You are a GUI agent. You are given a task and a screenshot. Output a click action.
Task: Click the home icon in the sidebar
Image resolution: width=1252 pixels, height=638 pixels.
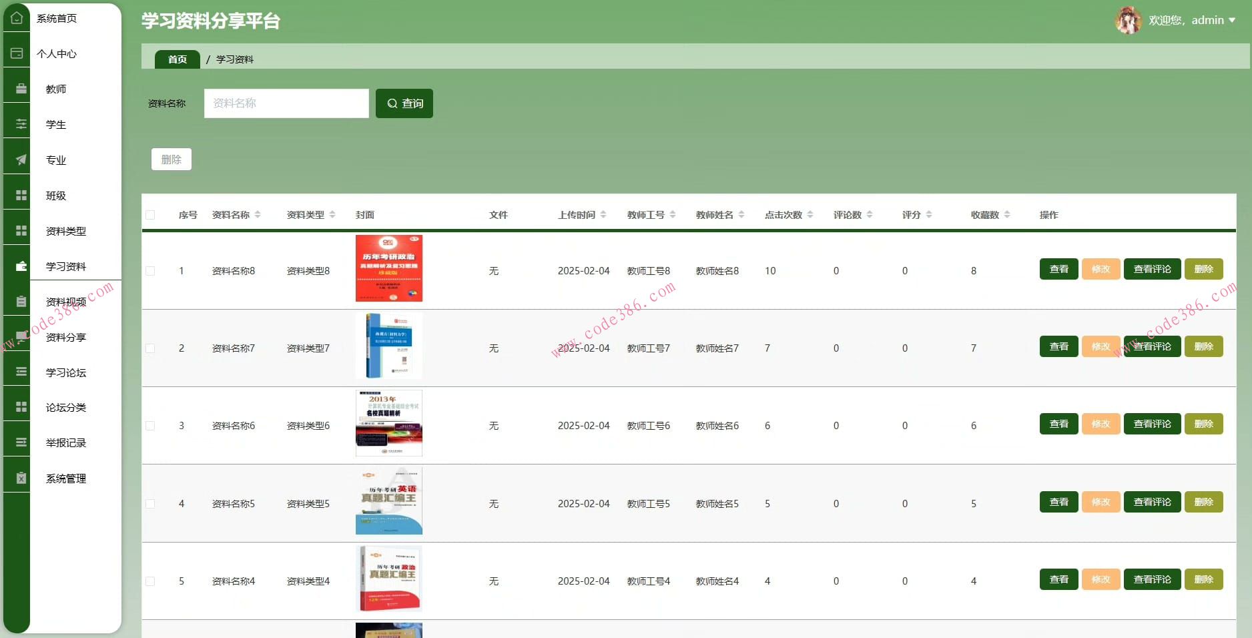tap(17, 18)
